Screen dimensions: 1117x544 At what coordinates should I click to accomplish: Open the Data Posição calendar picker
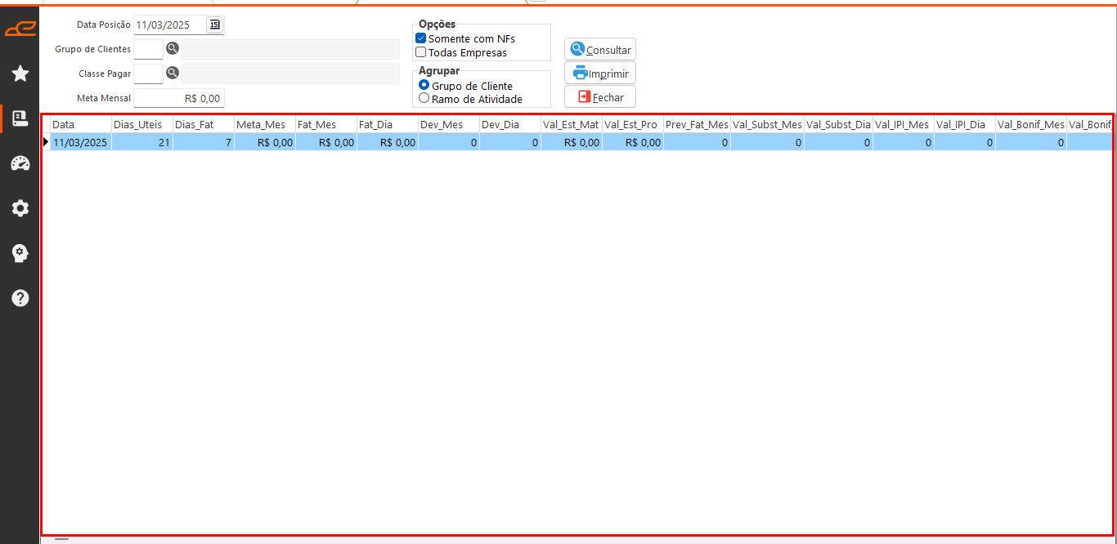214,25
